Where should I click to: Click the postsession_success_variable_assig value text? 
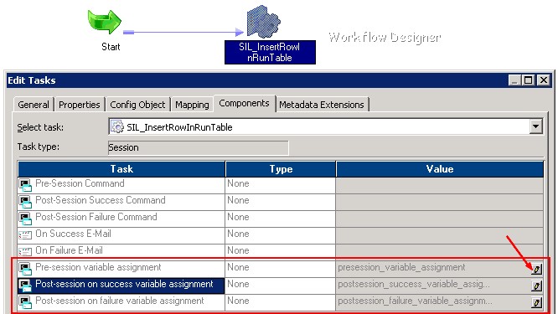(414, 285)
